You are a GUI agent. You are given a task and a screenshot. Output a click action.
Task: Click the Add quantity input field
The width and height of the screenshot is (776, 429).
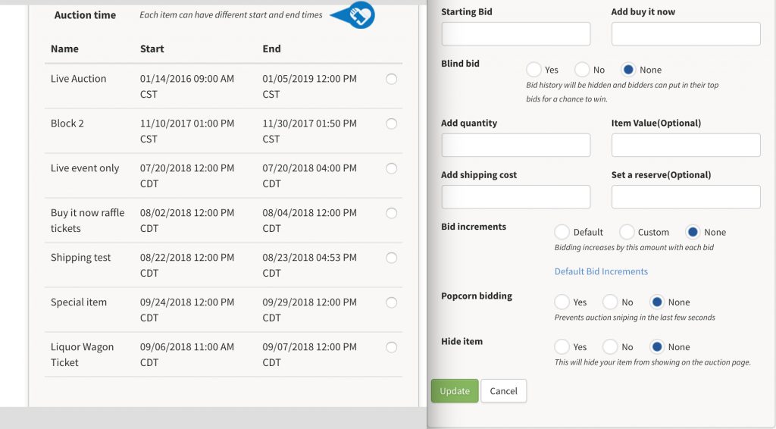tap(515, 145)
